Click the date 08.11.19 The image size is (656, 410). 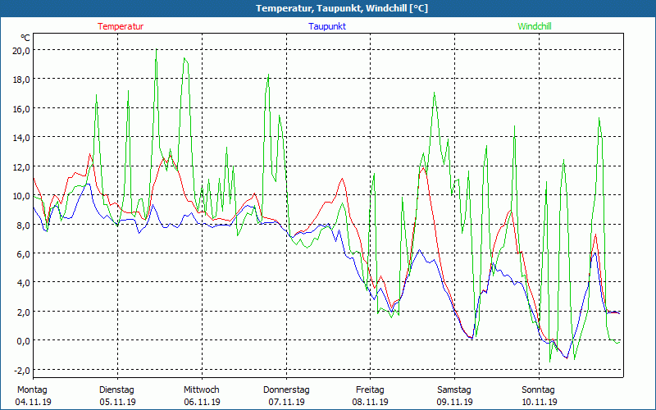coord(371,402)
